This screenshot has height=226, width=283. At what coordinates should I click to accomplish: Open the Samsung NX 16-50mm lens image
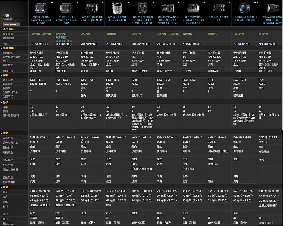pos(244,8)
